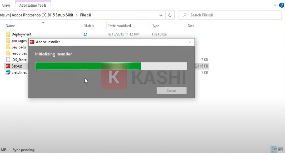Viewport: 285px width, 153px height.
Task: Open Explorer help with the question mark icon
Action: 281,5
